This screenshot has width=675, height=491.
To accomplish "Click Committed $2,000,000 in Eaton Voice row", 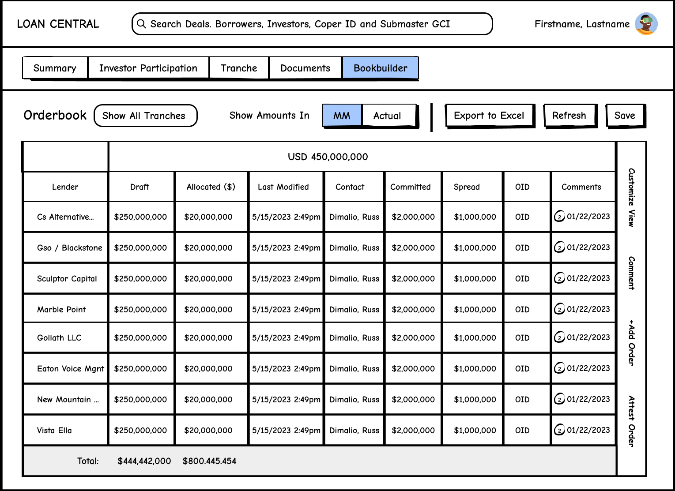I will [413, 368].
